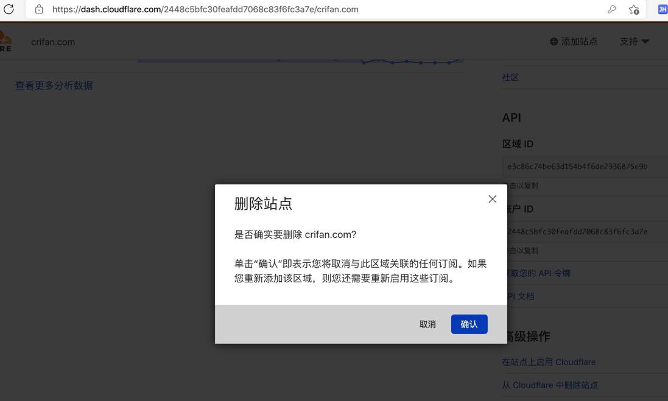Click the lock icon in address bar

click(x=39, y=9)
